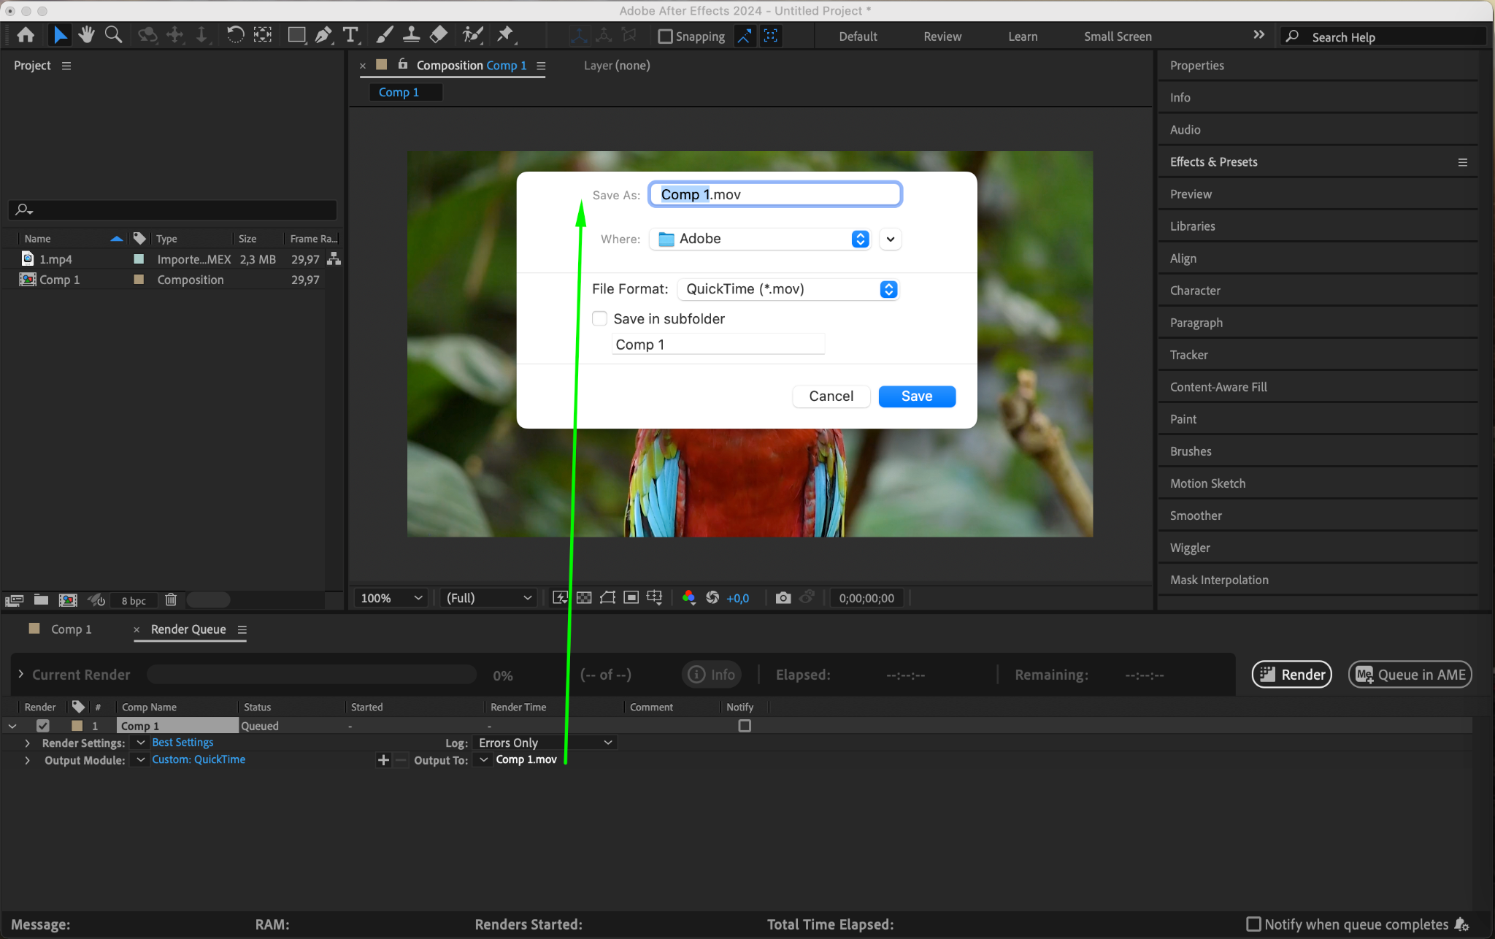
Task: Enable Notify when queue completes
Action: pyautogui.click(x=1253, y=924)
